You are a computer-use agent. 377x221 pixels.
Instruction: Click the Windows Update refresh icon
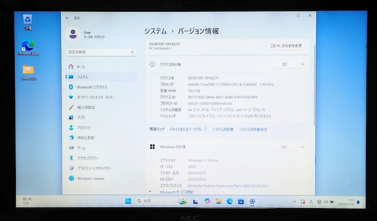[x=71, y=178]
